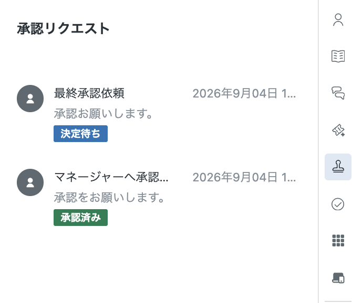Click the 承認リクエスト heading

click(x=63, y=29)
